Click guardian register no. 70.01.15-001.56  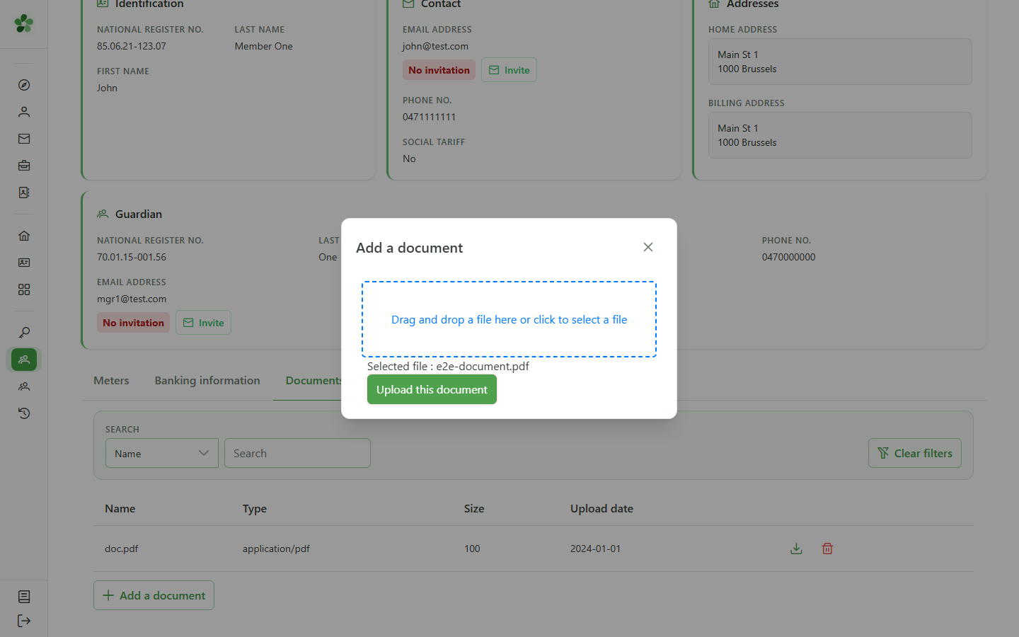(x=132, y=257)
